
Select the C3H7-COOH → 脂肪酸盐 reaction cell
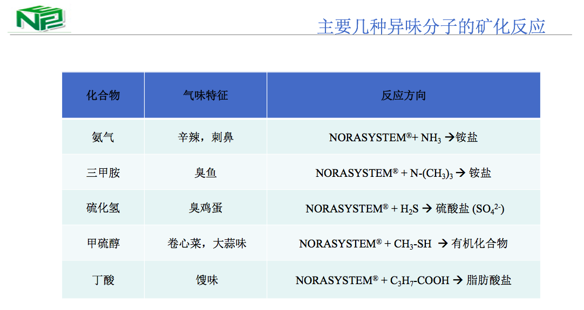(404, 279)
